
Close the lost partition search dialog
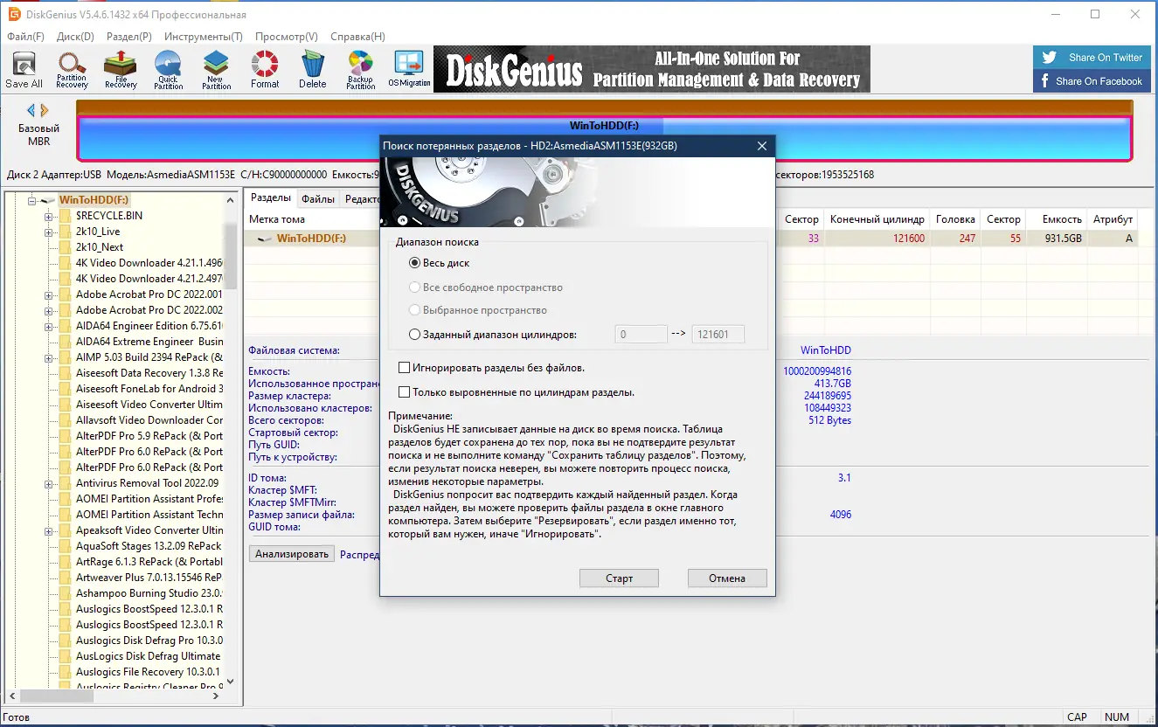tap(762, 146)
